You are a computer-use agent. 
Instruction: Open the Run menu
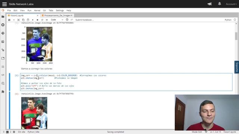point(30,10)
